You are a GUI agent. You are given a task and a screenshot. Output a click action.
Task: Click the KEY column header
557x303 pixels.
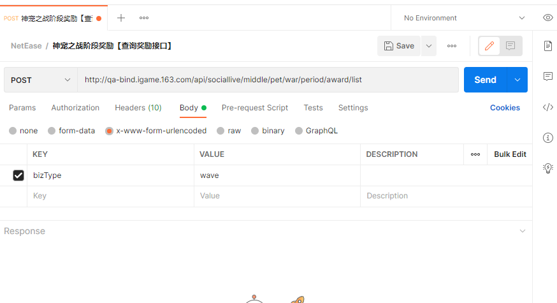tap(40, 154)
